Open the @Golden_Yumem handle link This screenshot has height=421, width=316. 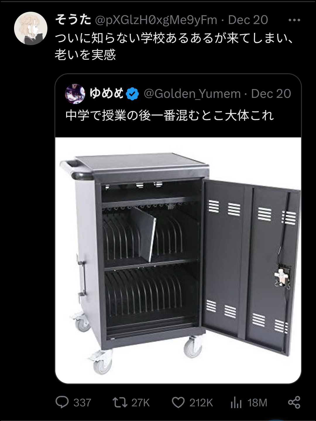pos(192,94)
